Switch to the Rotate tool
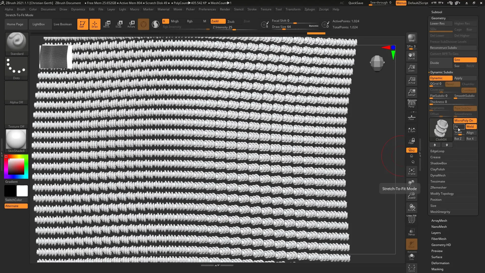485x273 pixels. (131, 24)
